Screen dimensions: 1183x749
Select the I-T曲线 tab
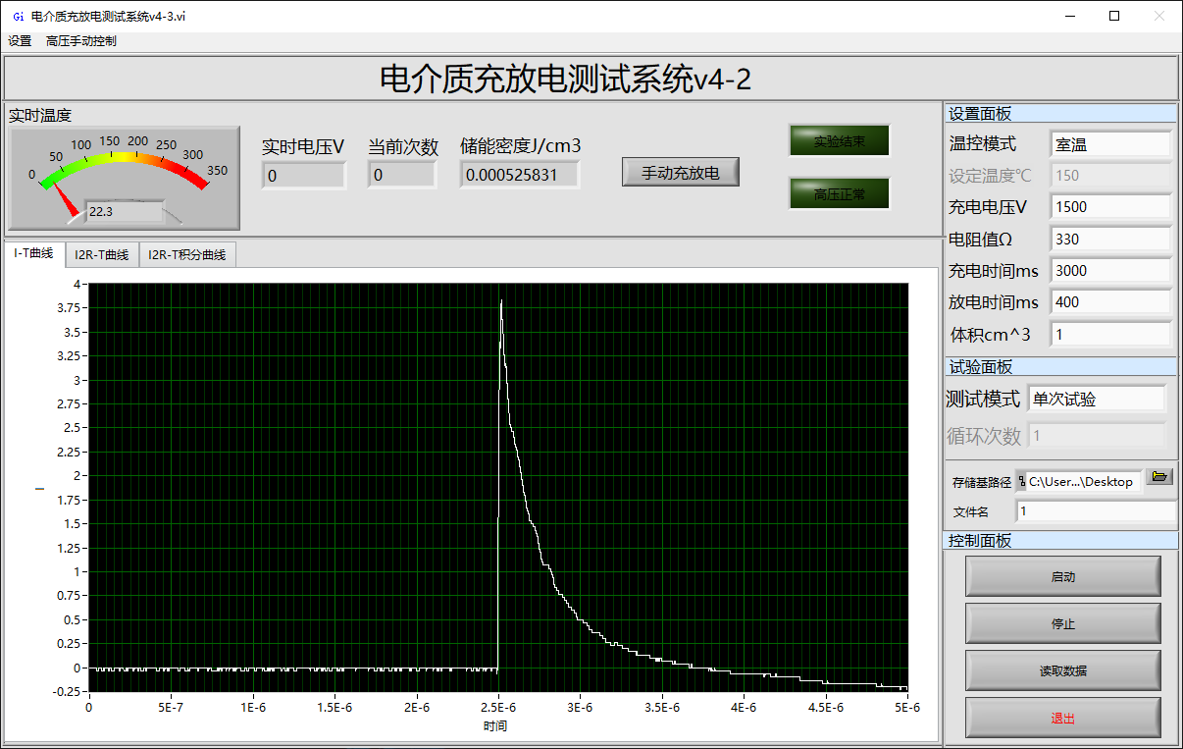[34, 254]
